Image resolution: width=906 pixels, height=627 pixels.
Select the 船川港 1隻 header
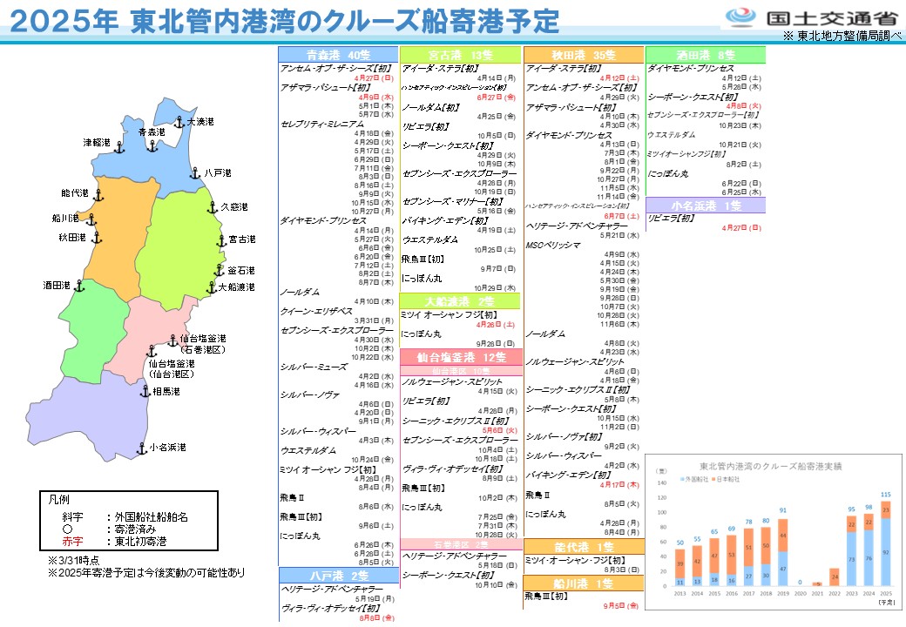(x=584, y=583)
